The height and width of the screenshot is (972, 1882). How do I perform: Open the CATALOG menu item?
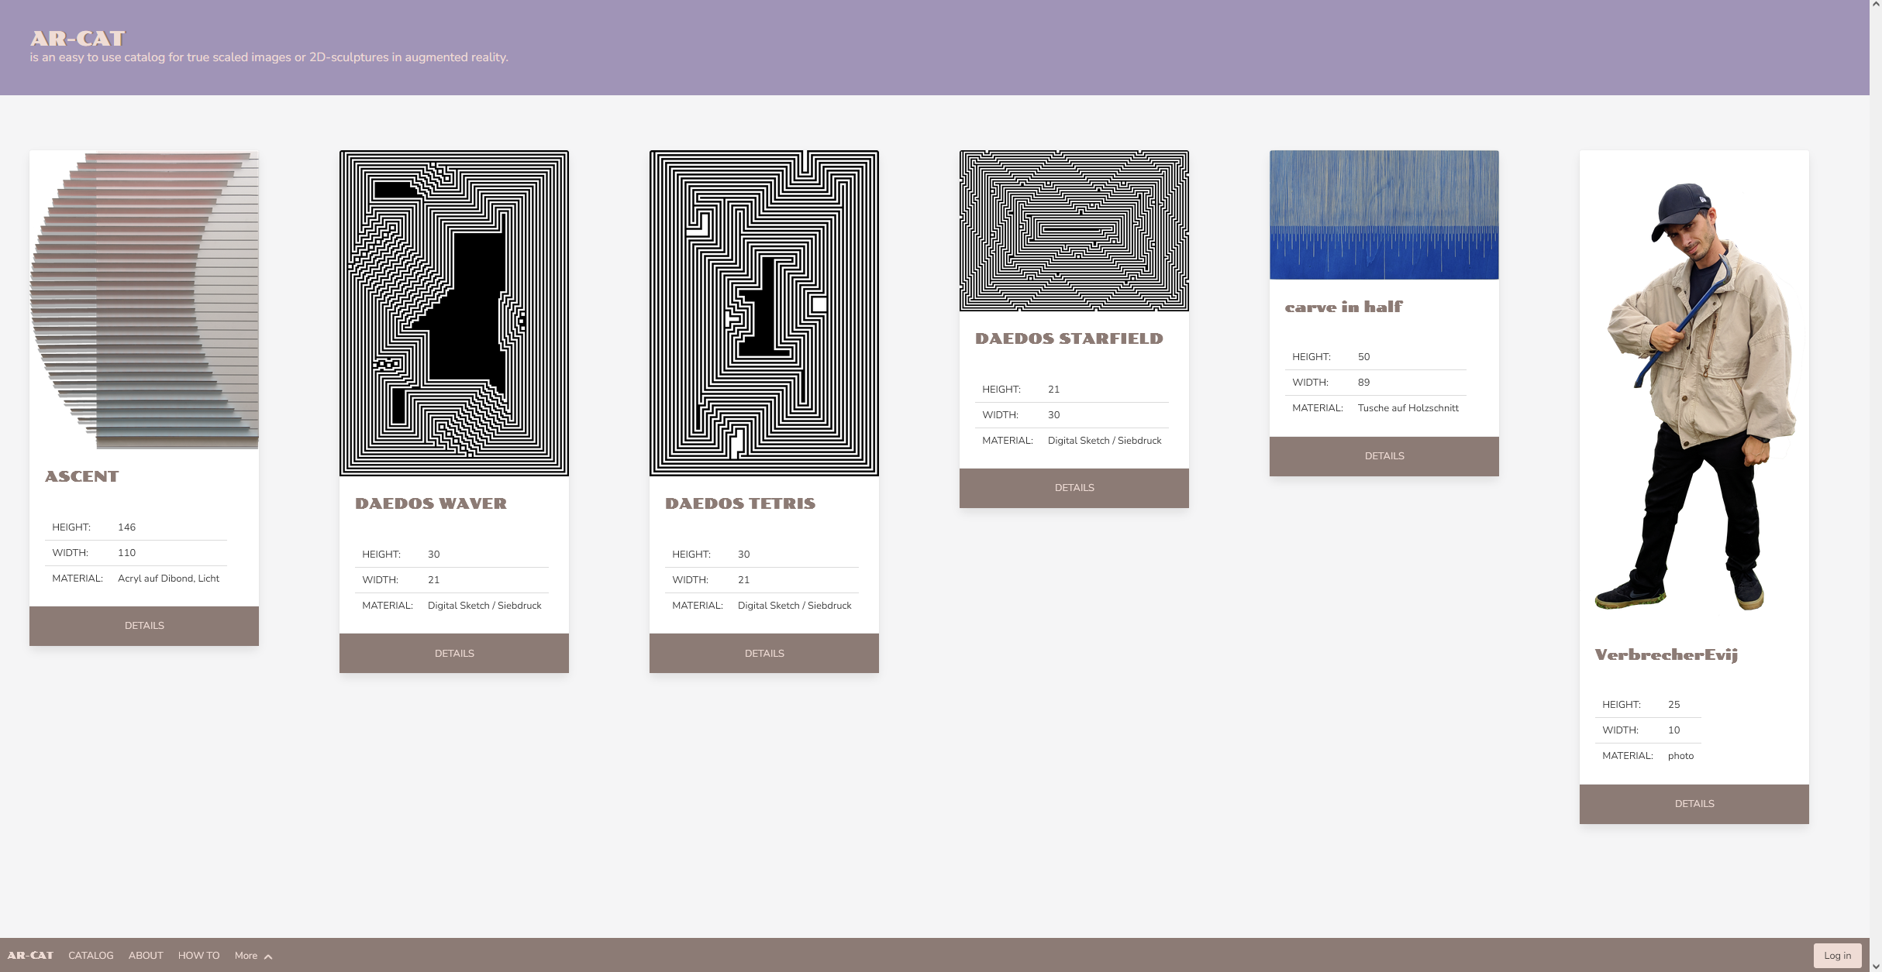91,955
